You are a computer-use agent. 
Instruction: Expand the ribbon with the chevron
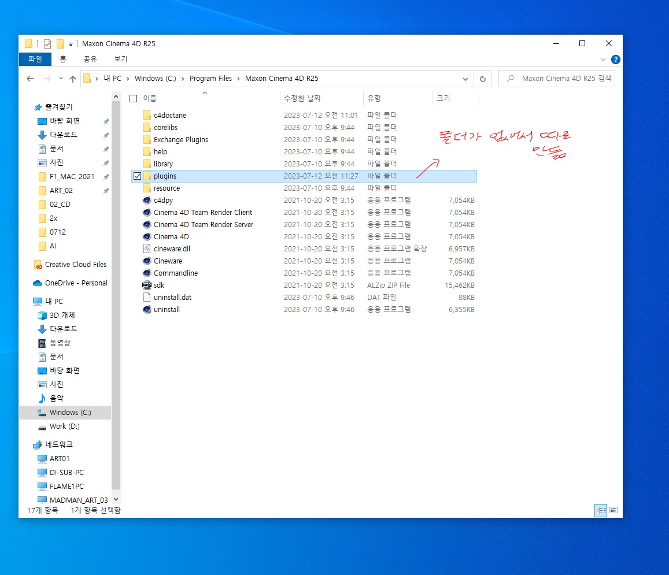pyautogui.click(x=603, y=60)
